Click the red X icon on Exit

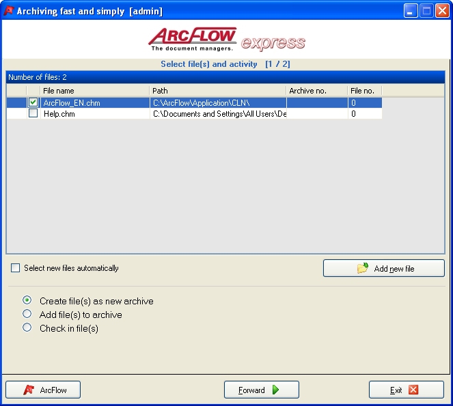(x=413, y=390)
